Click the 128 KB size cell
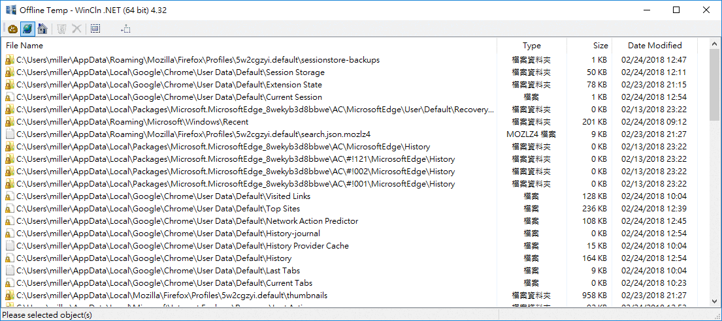722x321 pixels. 595,196
